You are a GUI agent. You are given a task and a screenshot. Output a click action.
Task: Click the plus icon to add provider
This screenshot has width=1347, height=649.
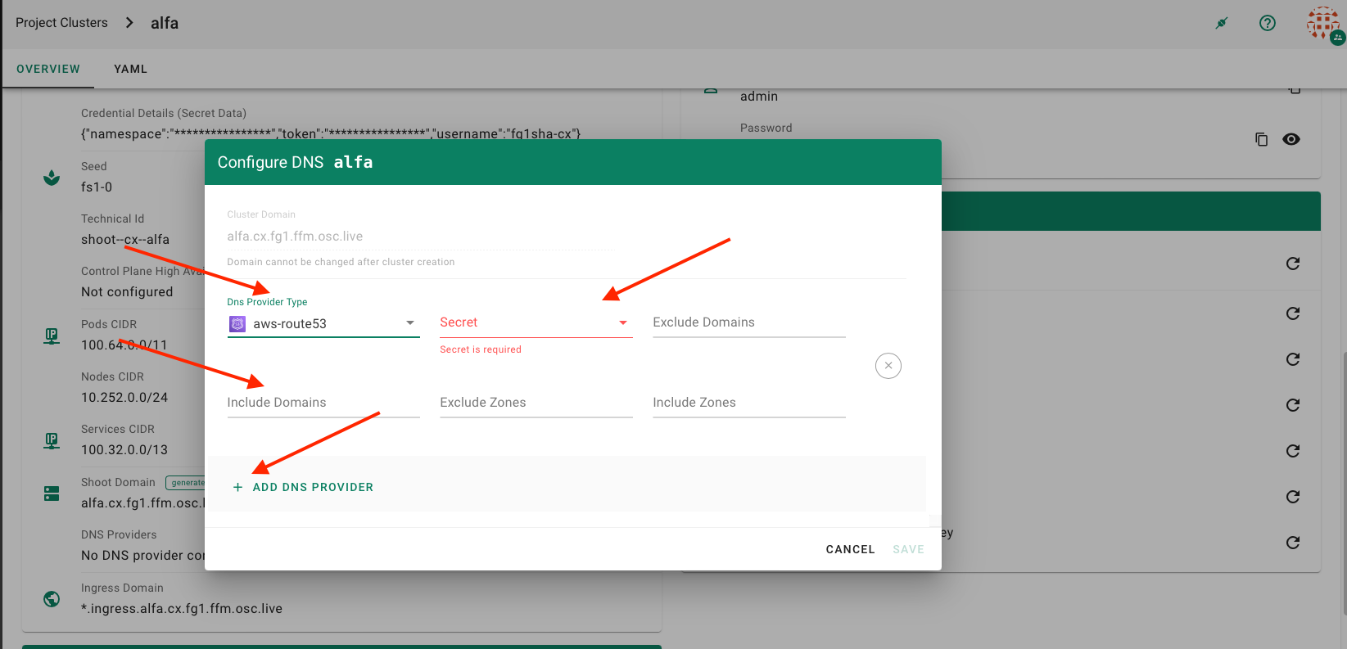237,487
